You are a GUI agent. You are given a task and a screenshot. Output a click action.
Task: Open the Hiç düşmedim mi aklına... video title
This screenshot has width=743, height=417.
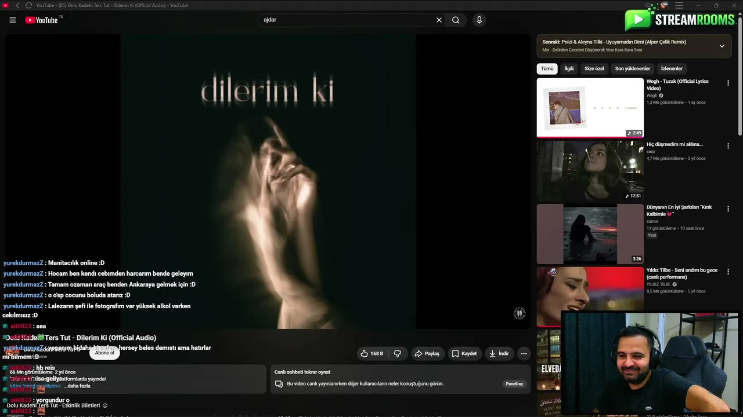(x=675, y=144)
